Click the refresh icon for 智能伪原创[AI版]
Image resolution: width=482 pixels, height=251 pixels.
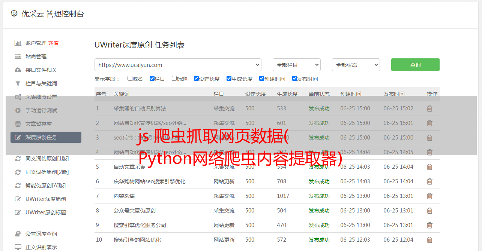point(18,186)
